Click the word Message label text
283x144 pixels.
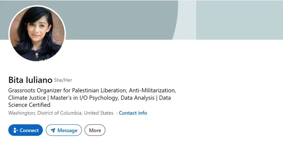coord(67,131)
